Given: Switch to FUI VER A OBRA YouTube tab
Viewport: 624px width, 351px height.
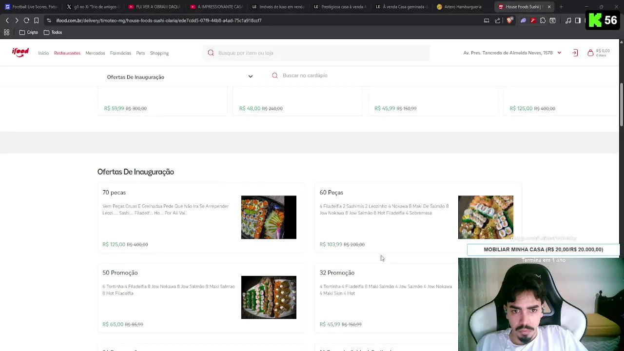Looking at the screenshot, I should point(154,7).
